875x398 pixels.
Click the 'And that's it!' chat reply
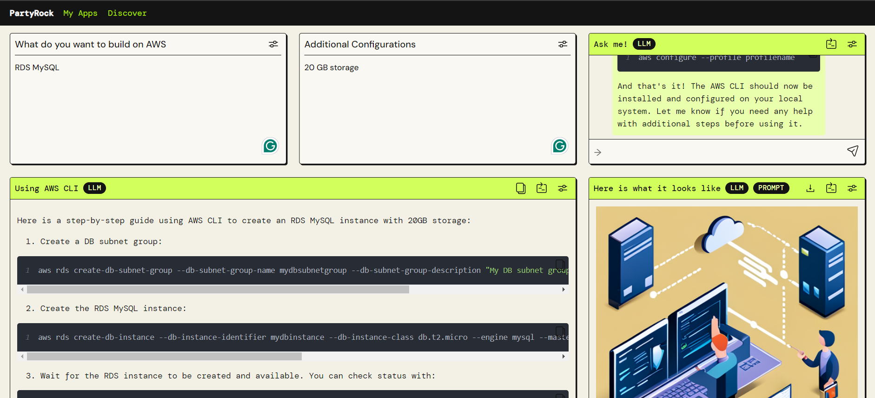pyautogui.click(x=715, y=105)
